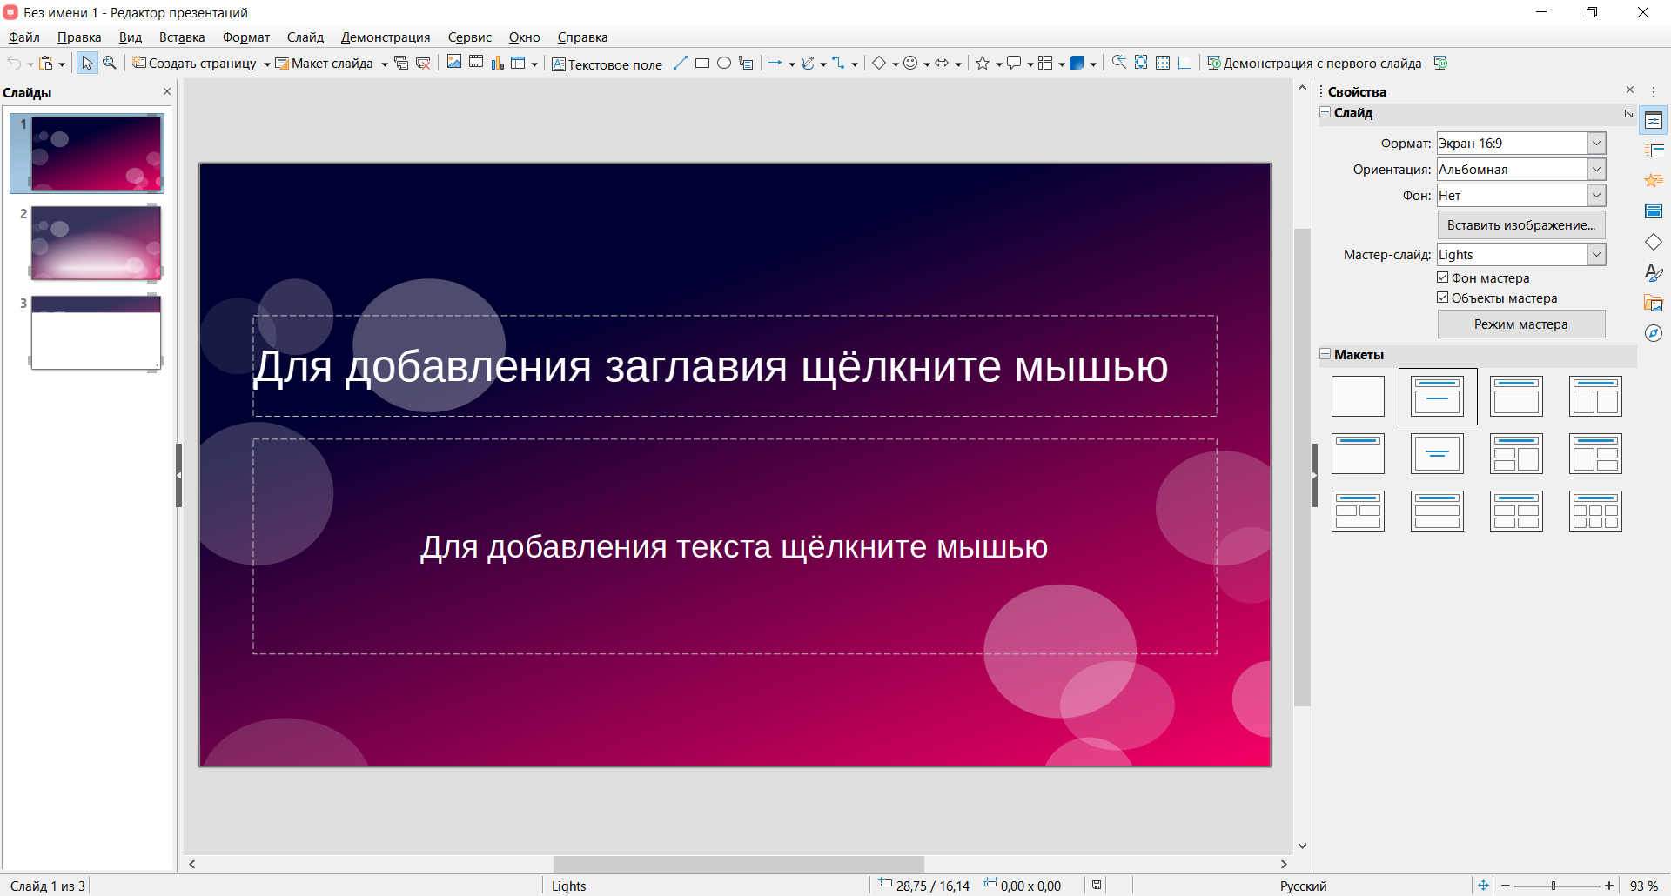Open the Animation sidebar star icon
Viewport: 1671px width, 896px height.
tap(1654, 181)
